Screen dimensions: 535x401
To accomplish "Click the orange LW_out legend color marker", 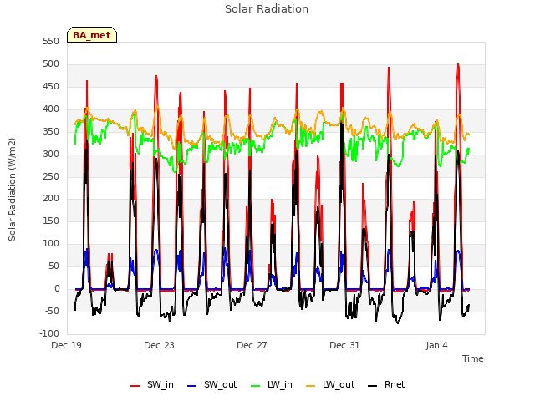I will [x=311, y=386].
